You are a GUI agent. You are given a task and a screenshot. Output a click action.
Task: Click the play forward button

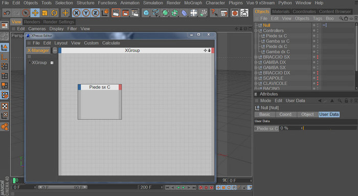coord(183,187)
